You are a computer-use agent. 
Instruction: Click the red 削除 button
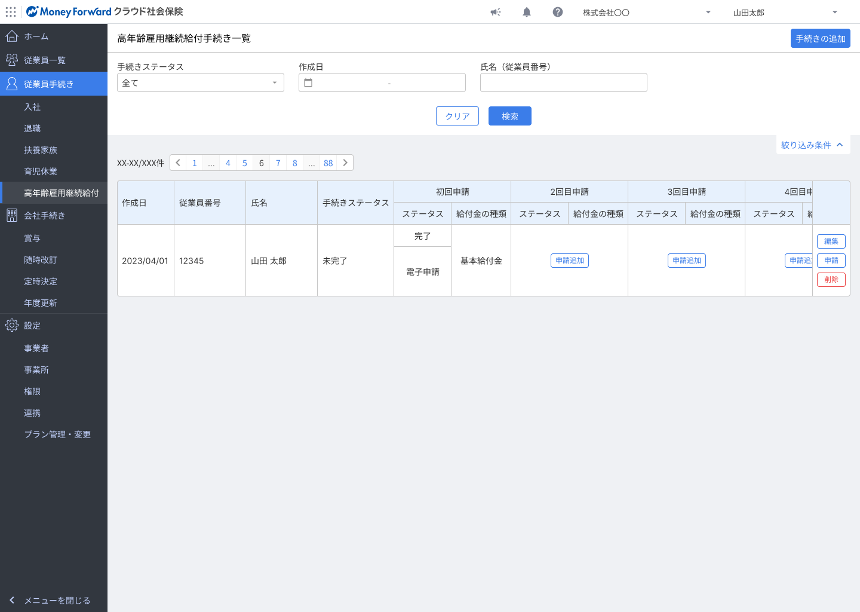tap(831, 280)
